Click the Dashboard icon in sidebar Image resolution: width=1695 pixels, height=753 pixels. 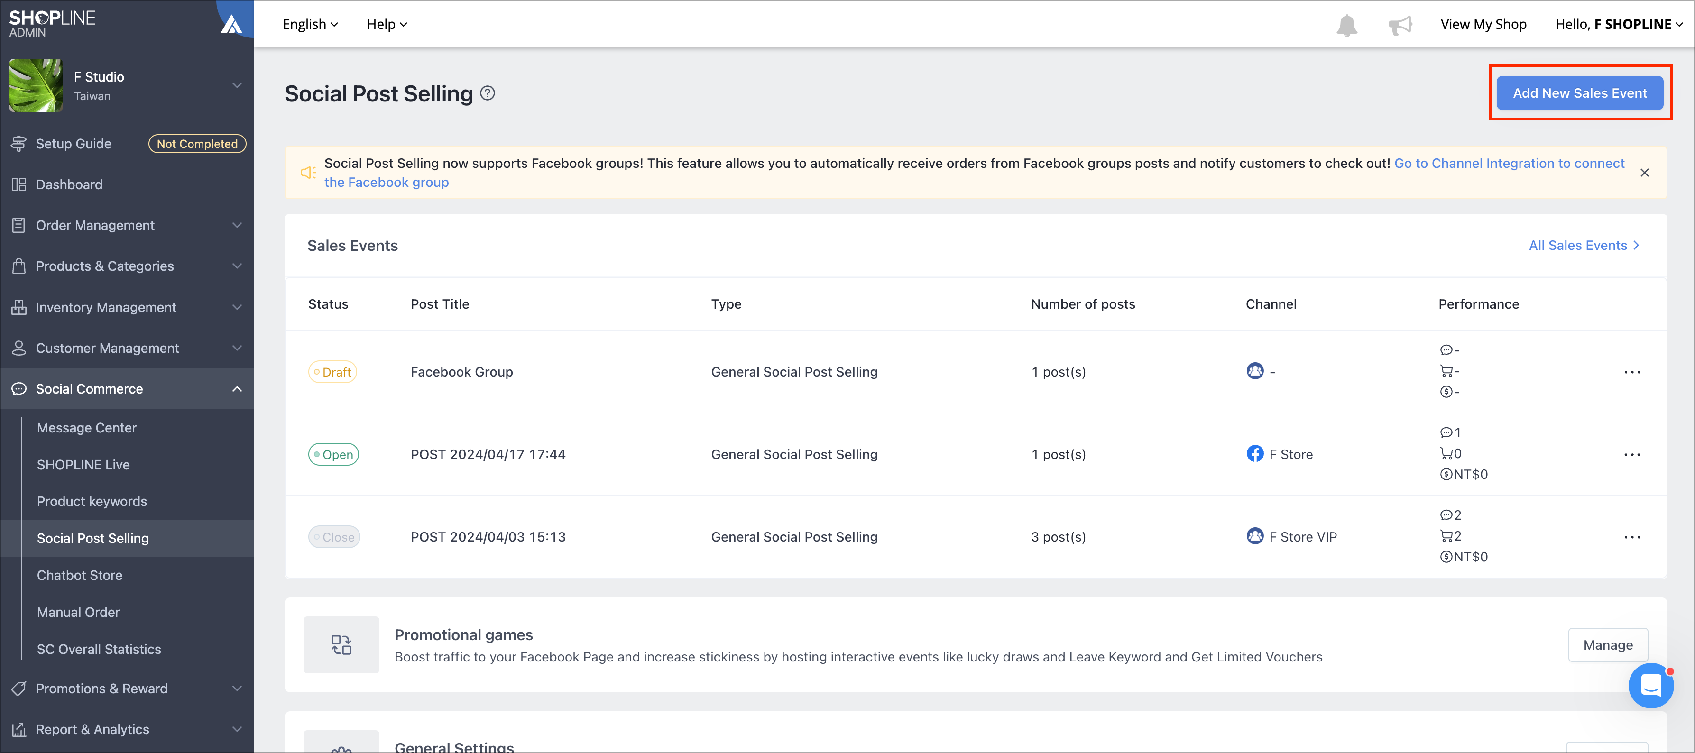coord(18,184)
